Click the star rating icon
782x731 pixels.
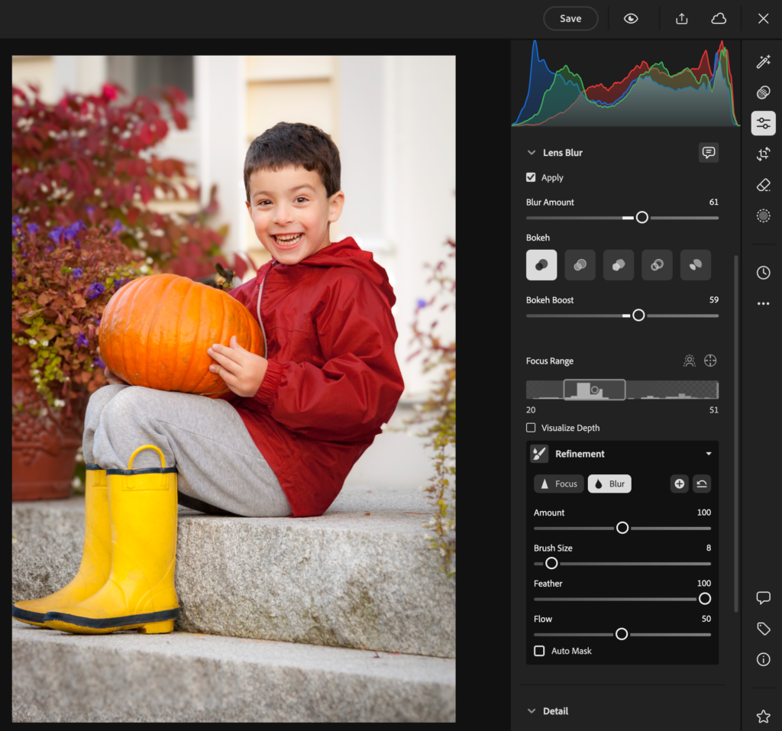tap(763, 716)
